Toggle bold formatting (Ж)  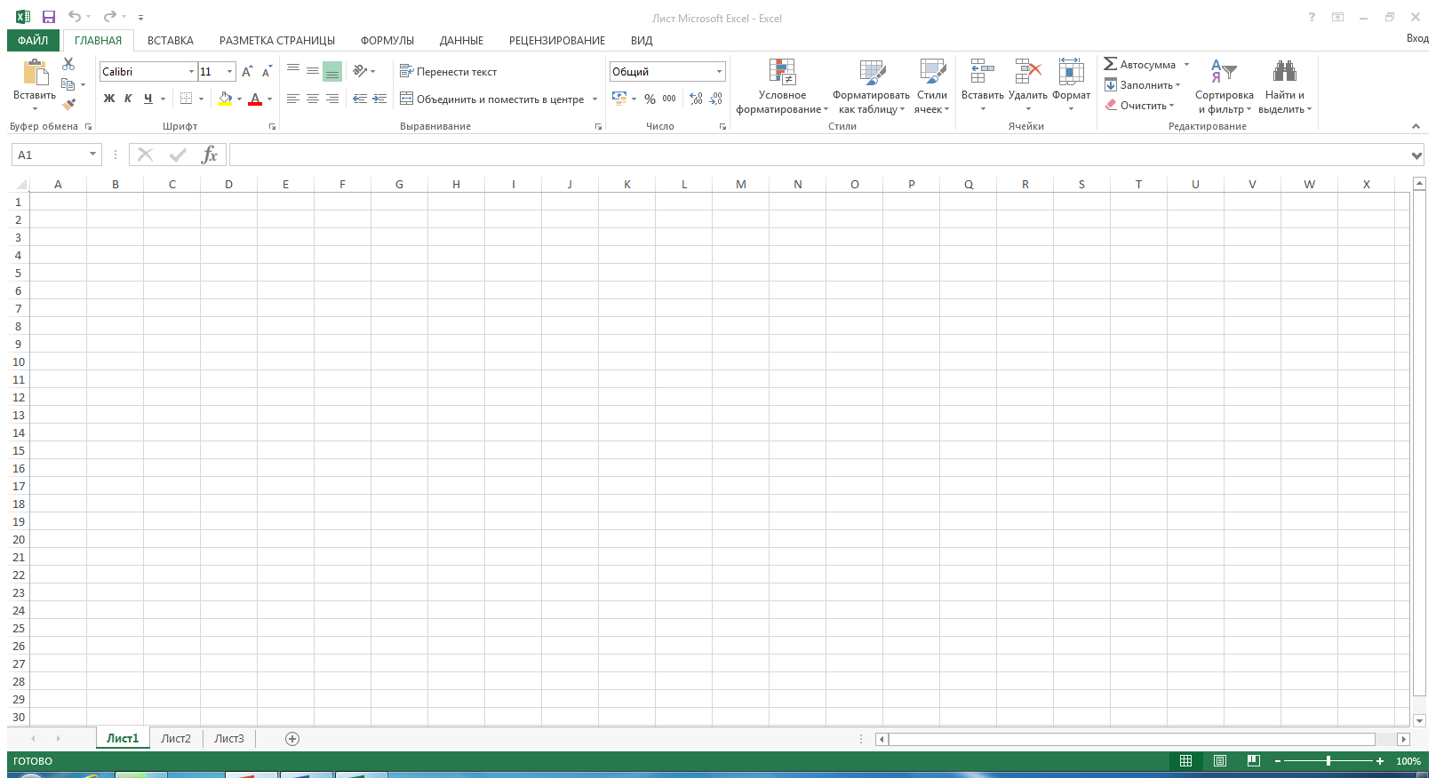109,99
